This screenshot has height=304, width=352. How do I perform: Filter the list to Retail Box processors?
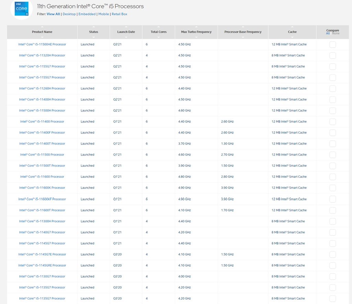[x=119, y=14]
